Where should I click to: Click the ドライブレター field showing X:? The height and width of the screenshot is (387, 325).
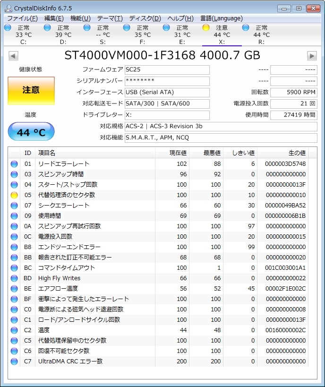click(x=167, y=115)
